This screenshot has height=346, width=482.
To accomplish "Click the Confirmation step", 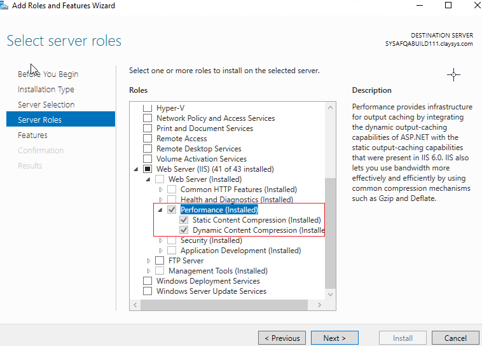I will 41,150.
